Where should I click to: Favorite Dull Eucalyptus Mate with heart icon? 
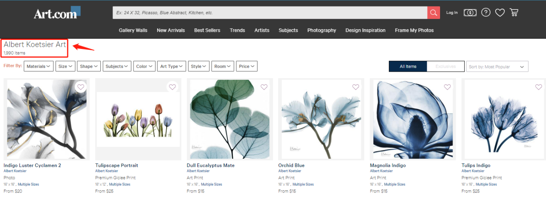[264, 87]
